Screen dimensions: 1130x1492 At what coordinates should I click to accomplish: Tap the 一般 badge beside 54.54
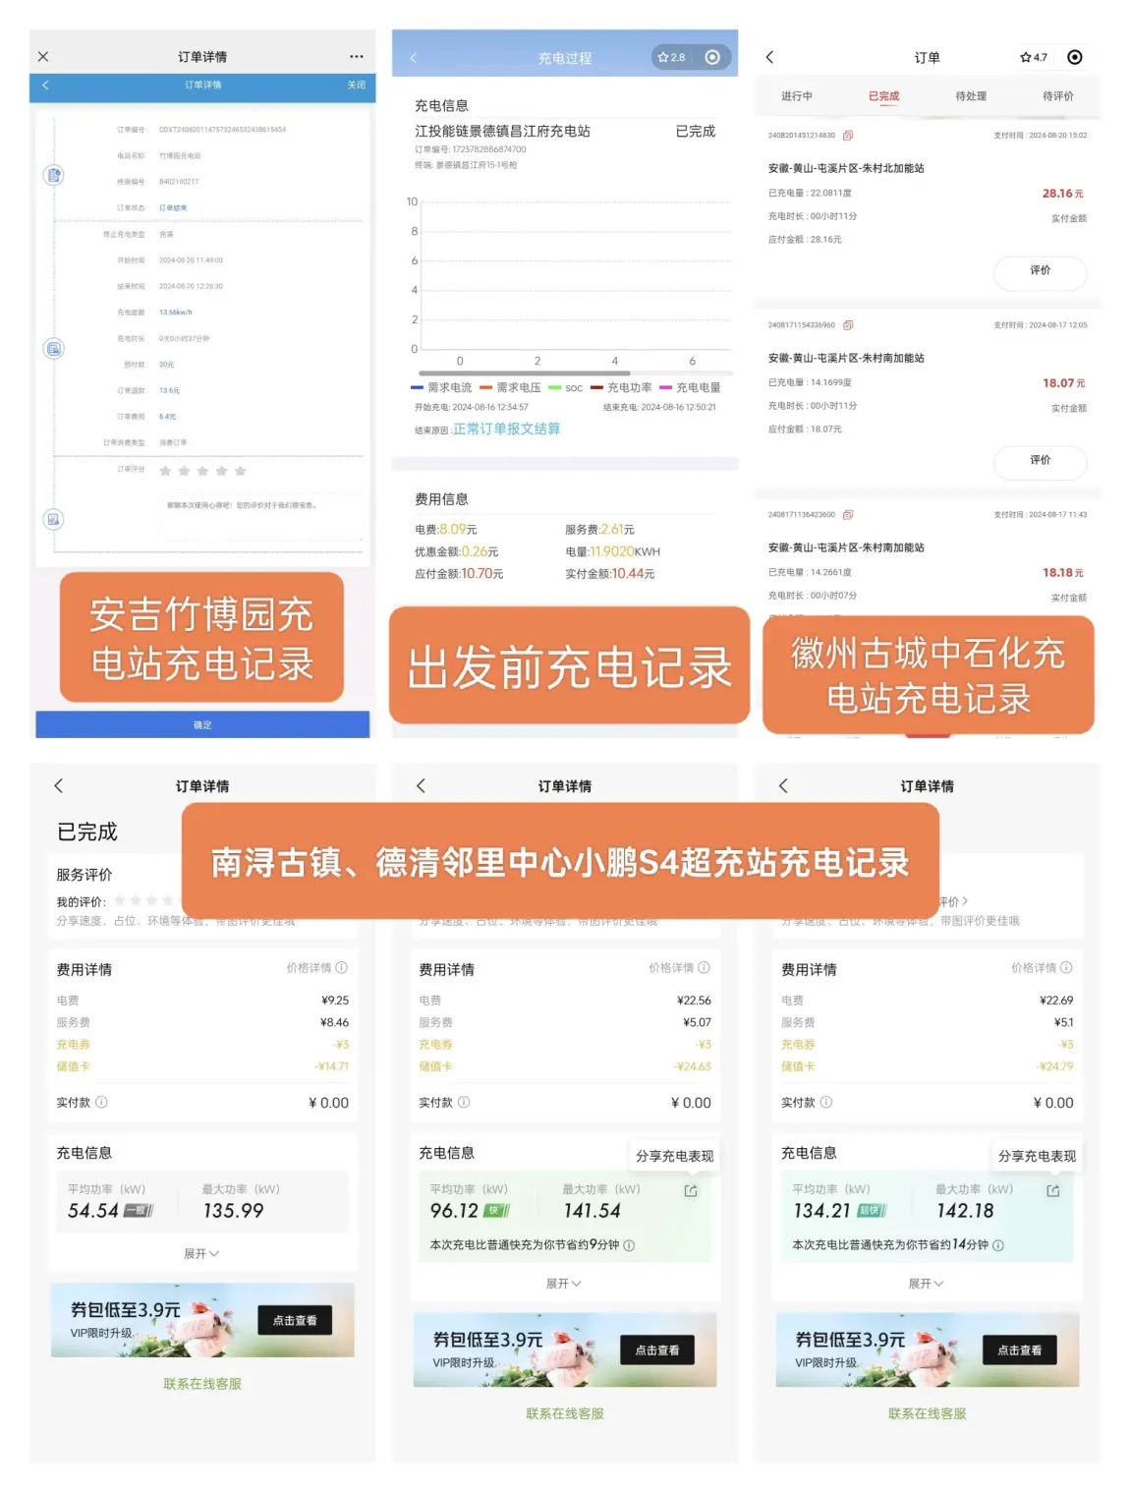coord(139,1212)
